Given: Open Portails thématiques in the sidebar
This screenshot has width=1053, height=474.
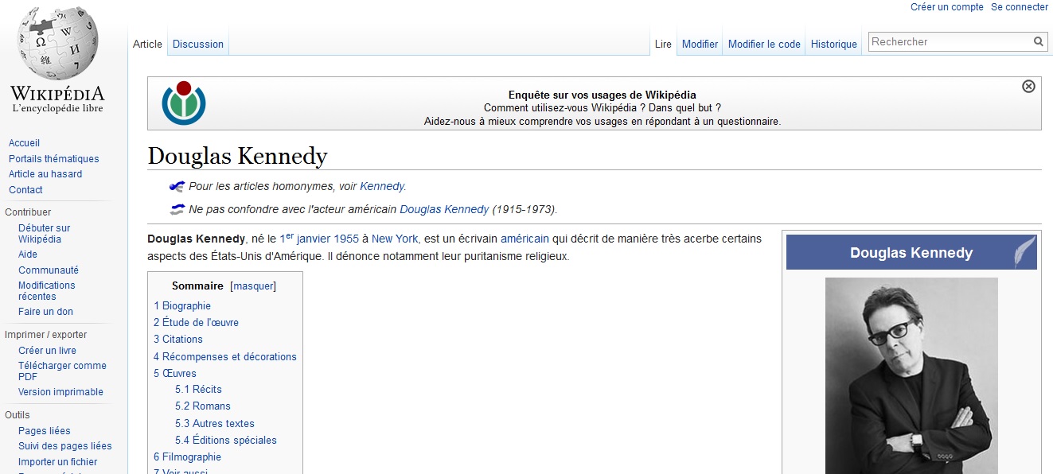Looking at the screenshot, I should click(x=54, y=159).
